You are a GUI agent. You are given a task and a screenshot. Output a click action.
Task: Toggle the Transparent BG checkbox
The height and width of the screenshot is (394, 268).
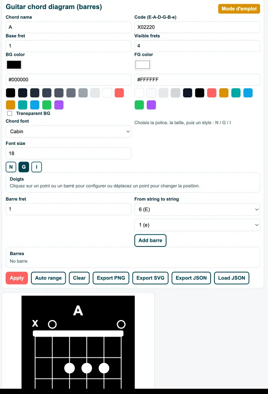tap(9, 113)
